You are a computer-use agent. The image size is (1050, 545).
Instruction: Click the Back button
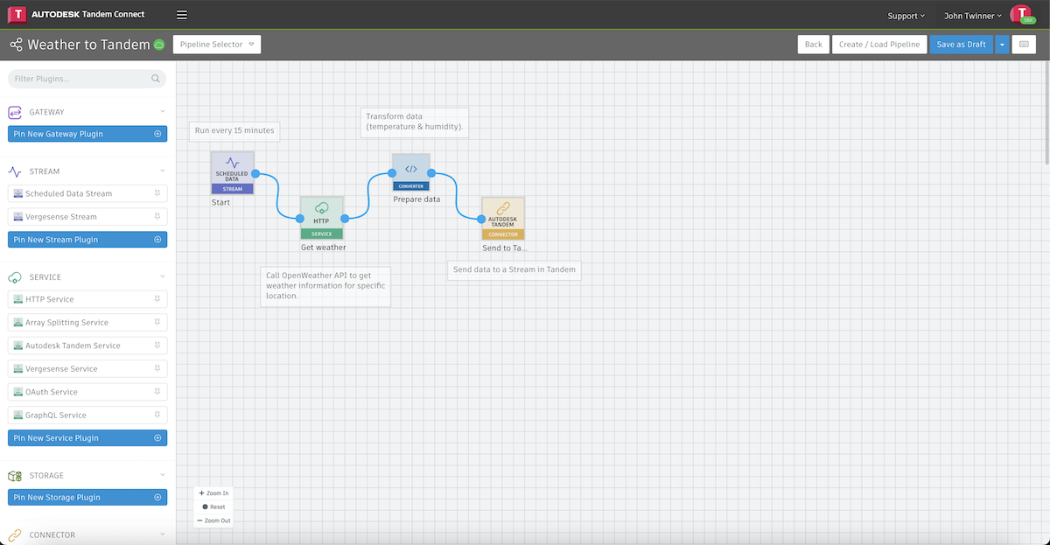click(814, 45)
